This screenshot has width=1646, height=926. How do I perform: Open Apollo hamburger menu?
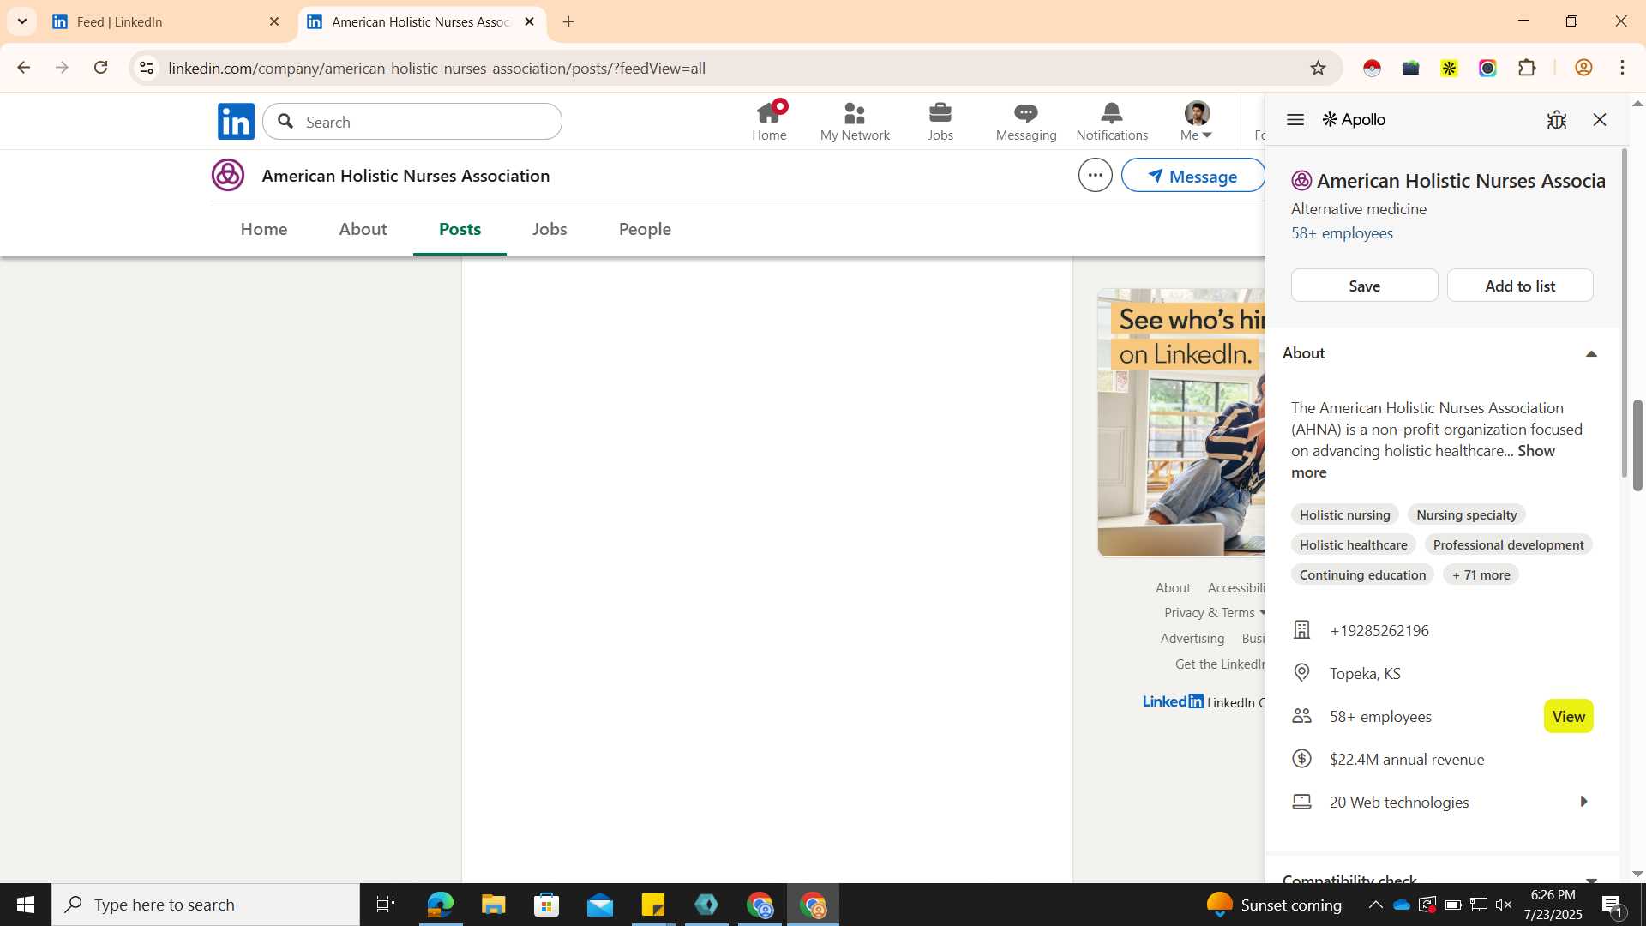click(1295, 120)
